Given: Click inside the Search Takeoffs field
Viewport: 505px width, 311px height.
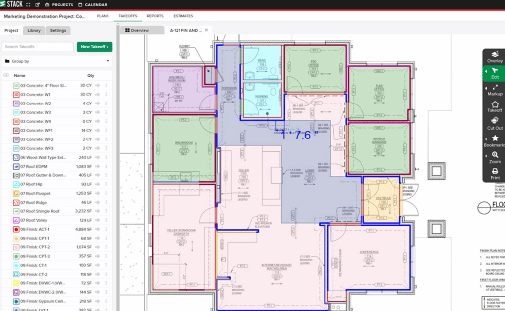Looking at the screenshot, I should (x=37, y=46).
